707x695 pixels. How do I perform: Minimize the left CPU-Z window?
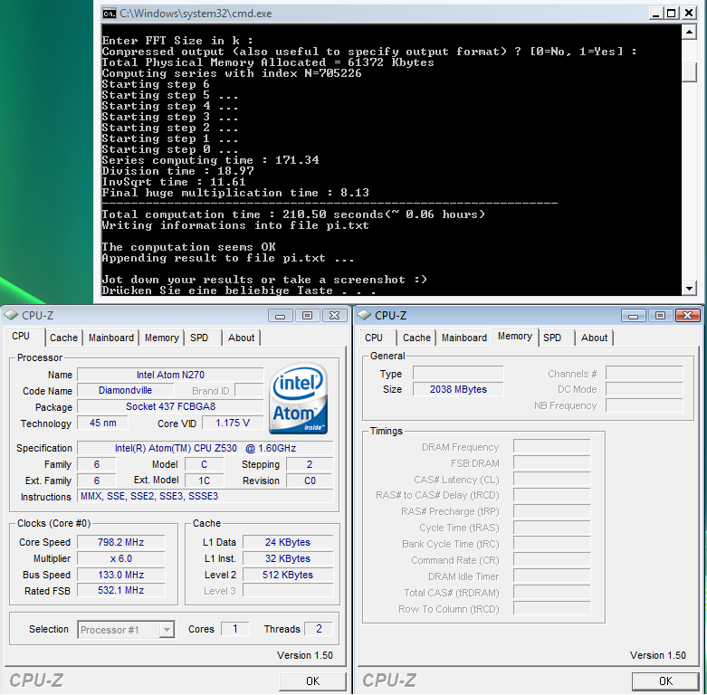tap(281, 316)
